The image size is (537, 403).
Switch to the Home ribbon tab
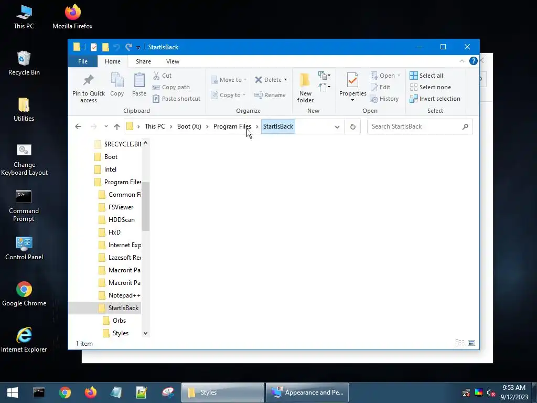click(113, 61)
